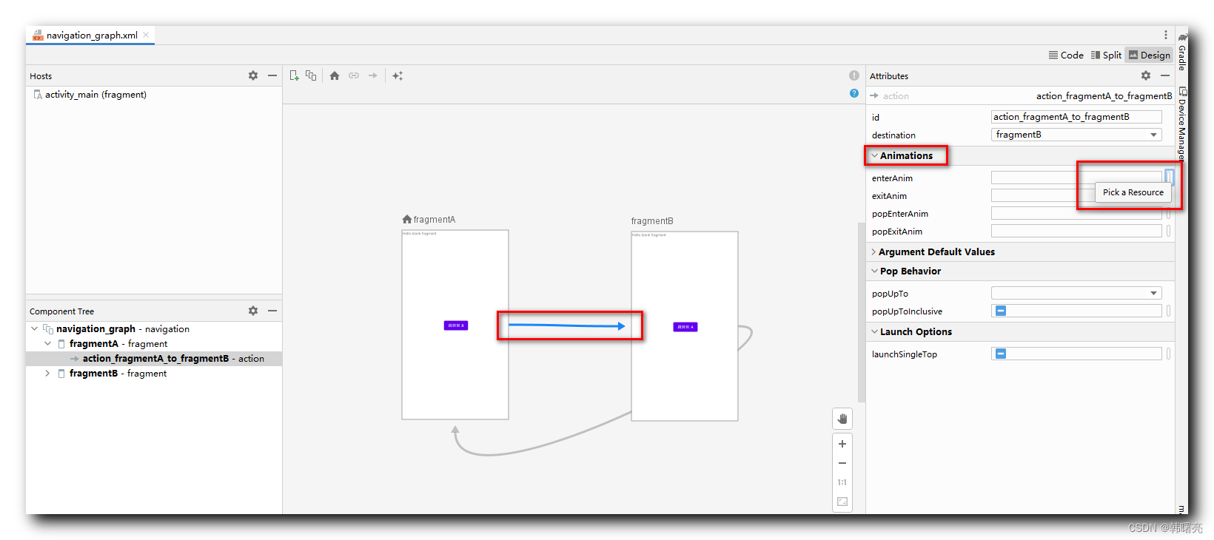
Task: Collapse the Launch Options section
Action: [874, 331]
